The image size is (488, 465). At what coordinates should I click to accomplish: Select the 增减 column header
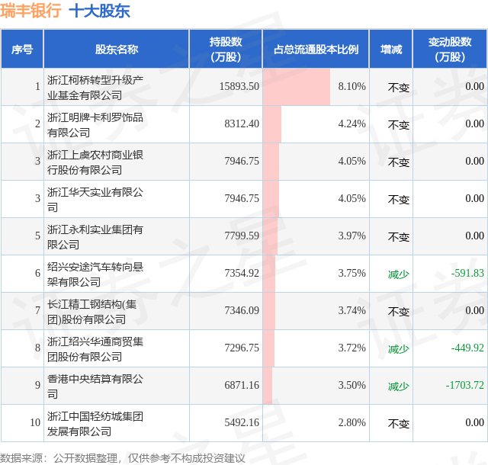(x=391, y=50)
